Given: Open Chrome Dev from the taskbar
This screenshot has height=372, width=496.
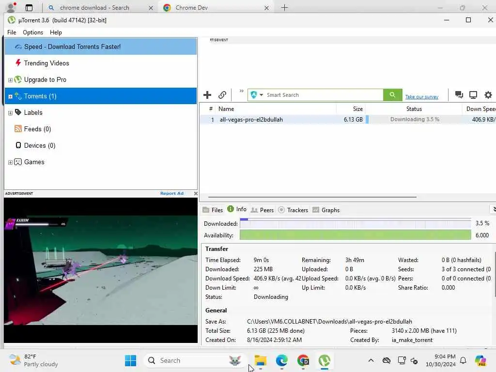Looking at the screenshot, I should click(303, 360).
